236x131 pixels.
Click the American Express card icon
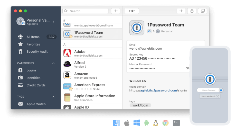pyautogui.click(x=67, y=86)
